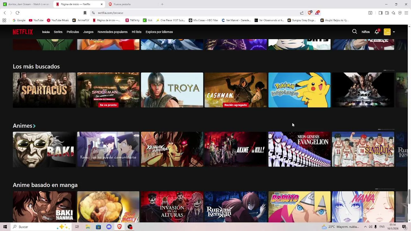Go back with browser back arrow
411x231 pixels.
(5, 13)
